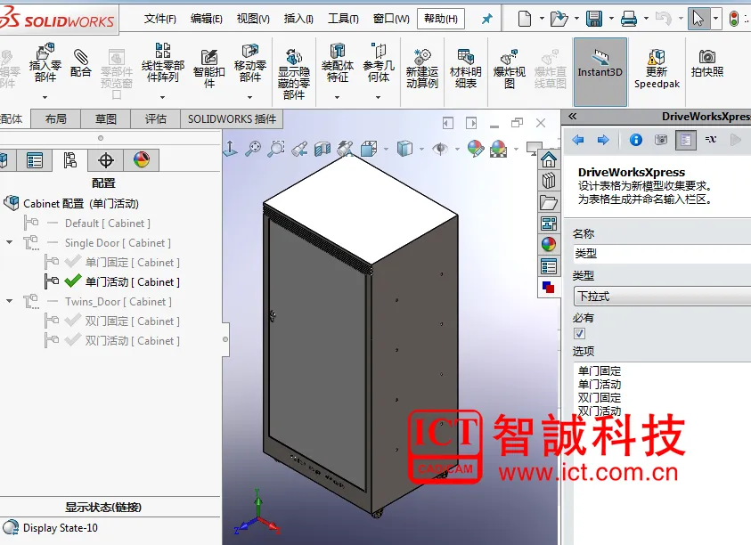Expand dropdown arrow under 移动零部件

point(249,97)
